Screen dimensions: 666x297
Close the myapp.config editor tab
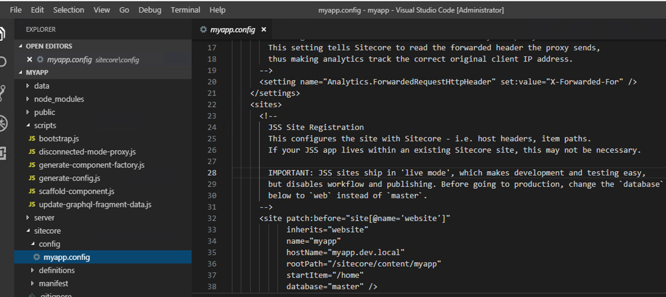point(263,30)
